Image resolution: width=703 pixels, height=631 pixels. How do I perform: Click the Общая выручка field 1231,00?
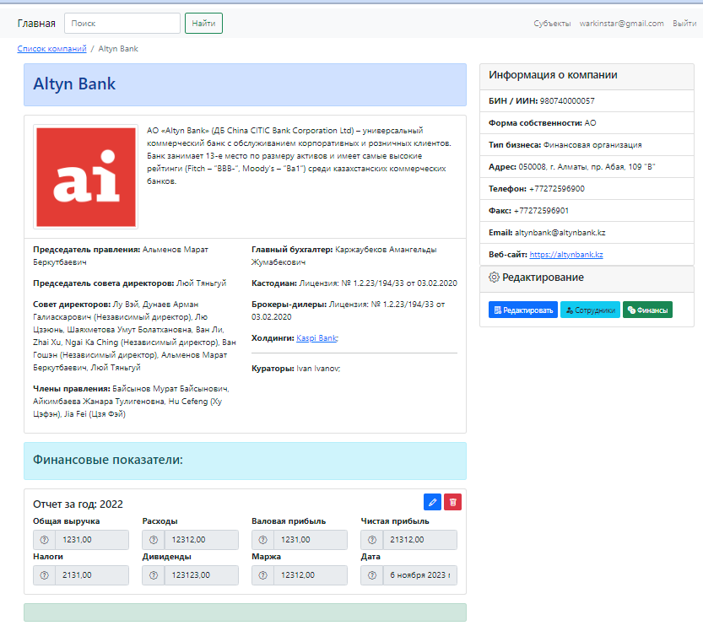click(92, 540)
